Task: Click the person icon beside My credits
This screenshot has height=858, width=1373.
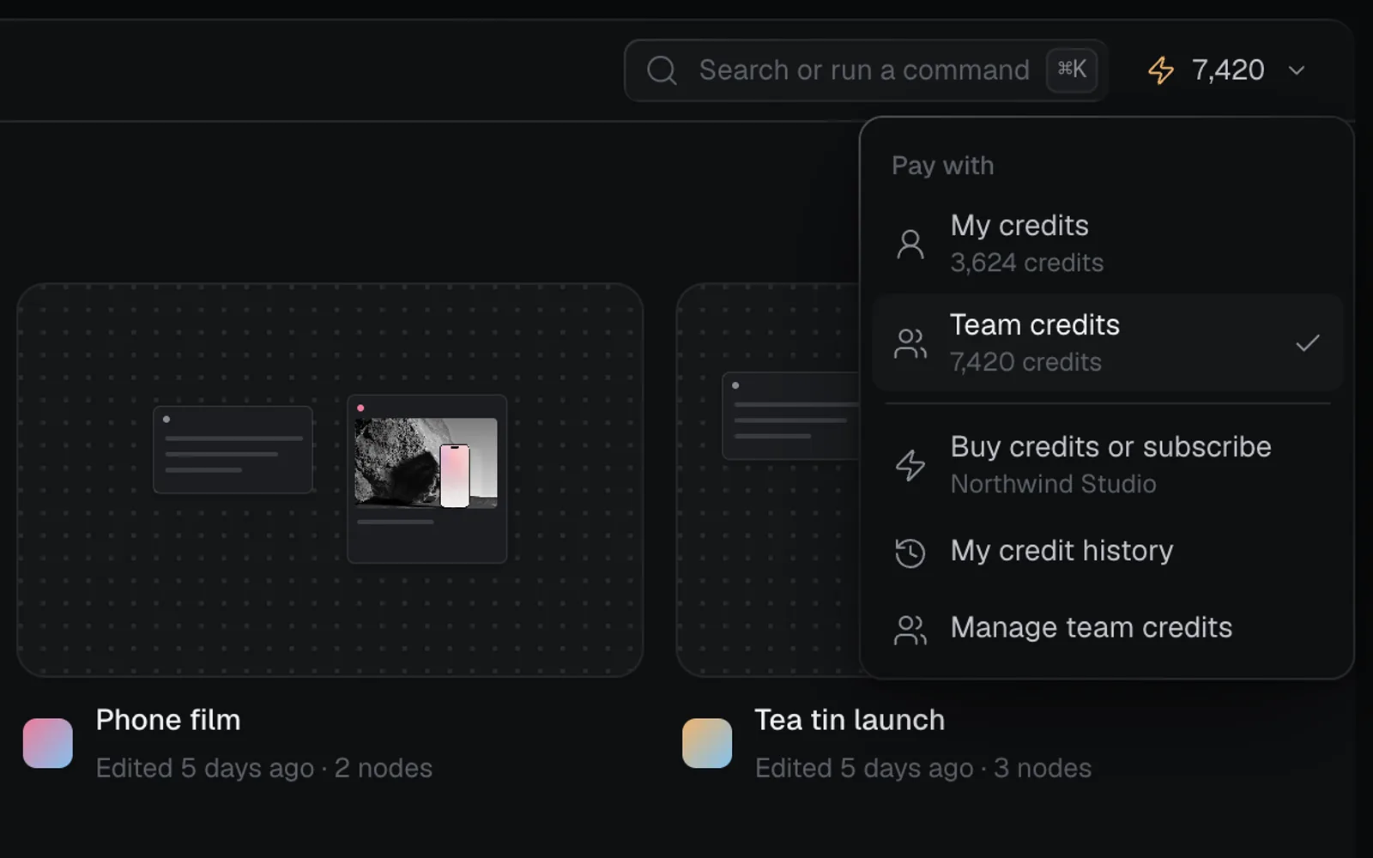Action: tap(910, 245)
